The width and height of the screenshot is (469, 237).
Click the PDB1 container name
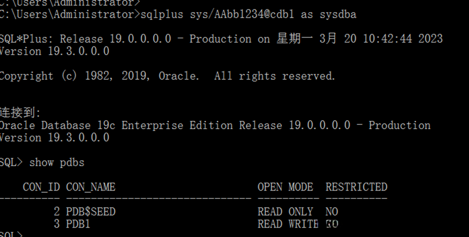click(79, 224)
